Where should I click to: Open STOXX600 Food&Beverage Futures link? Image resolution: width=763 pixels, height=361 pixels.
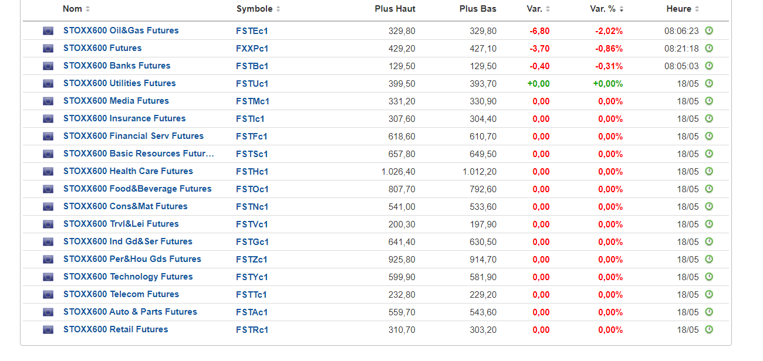point(137,189)
